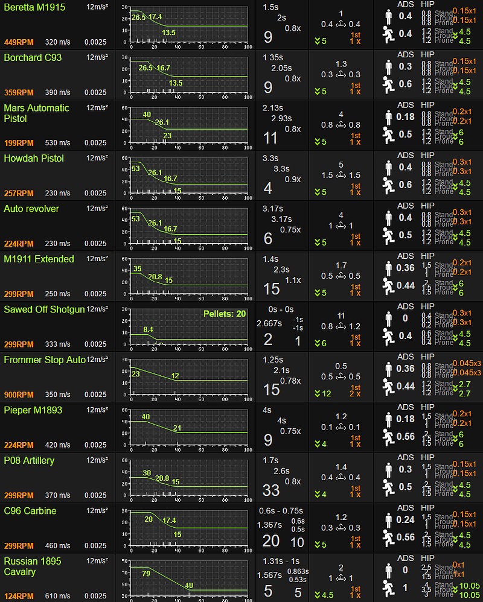
Task: Select the running soldier icon in Mars Automatic Pistol row
Action: (388, 135)
